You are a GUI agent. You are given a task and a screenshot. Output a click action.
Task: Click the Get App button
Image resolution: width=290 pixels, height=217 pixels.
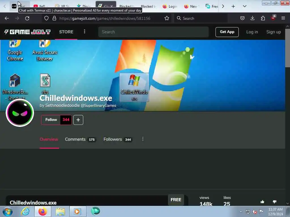pos(227,32)
